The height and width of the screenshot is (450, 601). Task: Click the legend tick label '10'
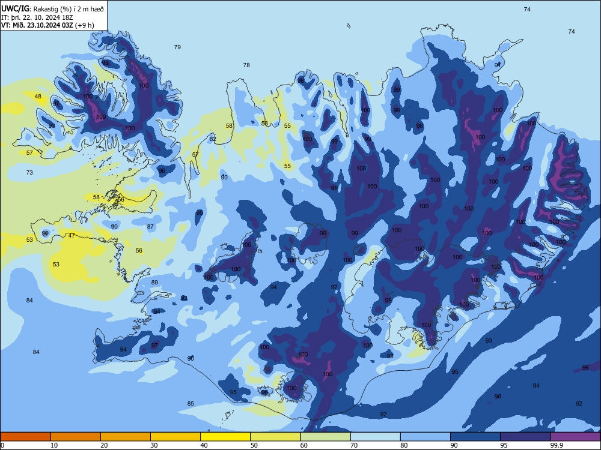coord(54,445)
